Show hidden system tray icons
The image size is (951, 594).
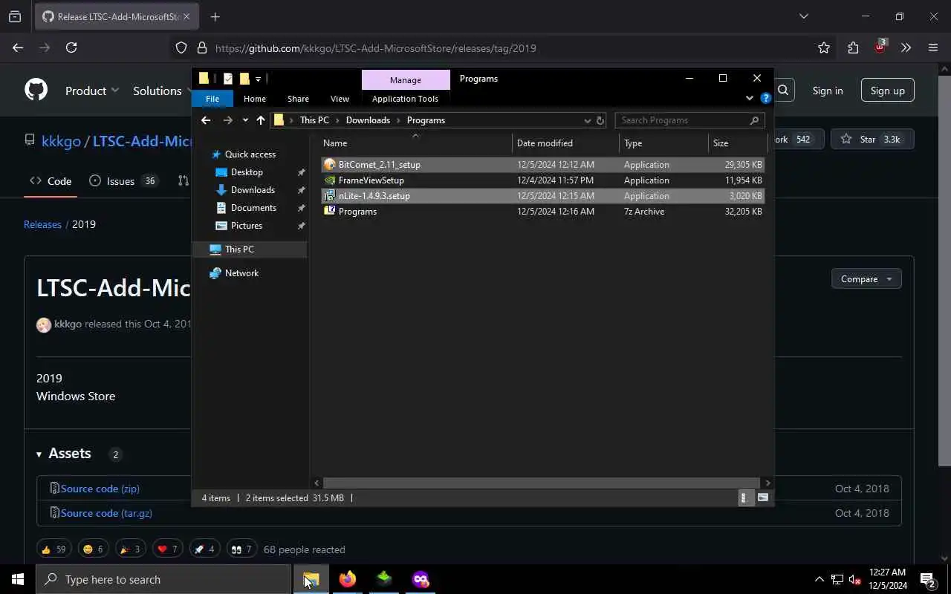pos(819,579)
